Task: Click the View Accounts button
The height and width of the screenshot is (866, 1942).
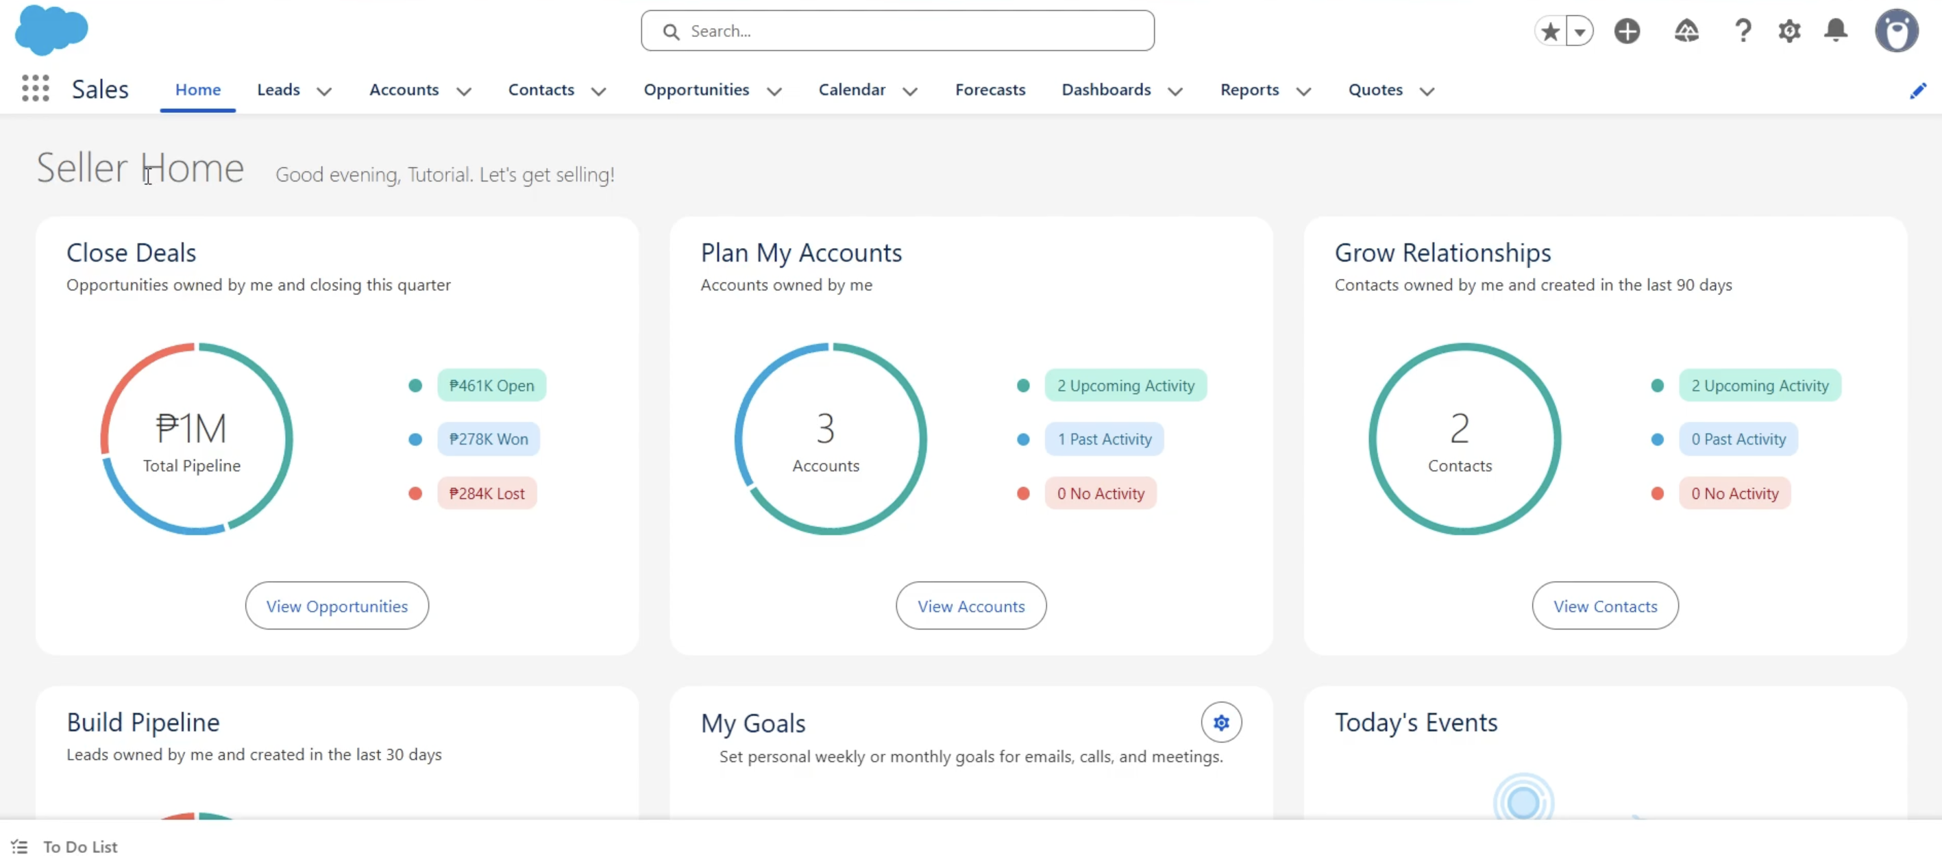Action: click(x=971, y=605)
